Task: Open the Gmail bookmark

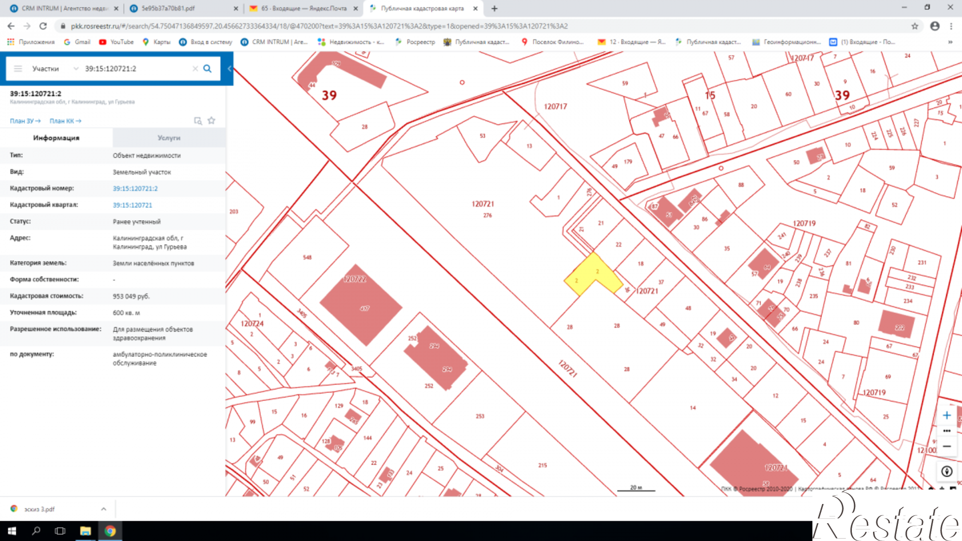Action: (x=77, y=42)
